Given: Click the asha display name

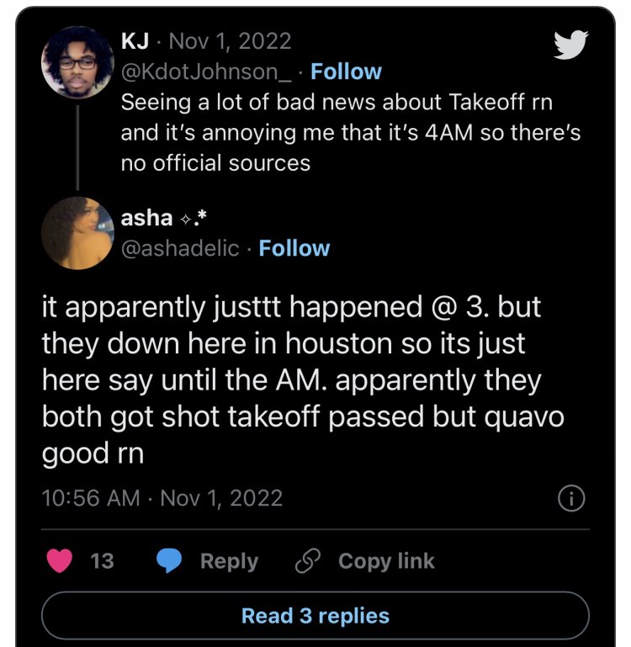Looking at the screenshot, I should tap(147, 218).
